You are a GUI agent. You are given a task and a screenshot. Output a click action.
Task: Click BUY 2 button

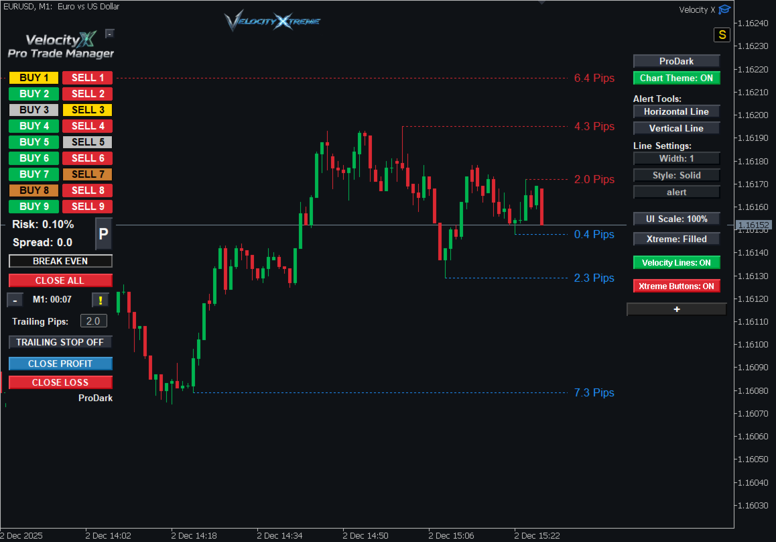pyautogui.click(x=34, y=94)
